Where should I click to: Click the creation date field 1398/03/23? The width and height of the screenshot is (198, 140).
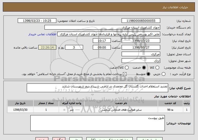point(141,41)
